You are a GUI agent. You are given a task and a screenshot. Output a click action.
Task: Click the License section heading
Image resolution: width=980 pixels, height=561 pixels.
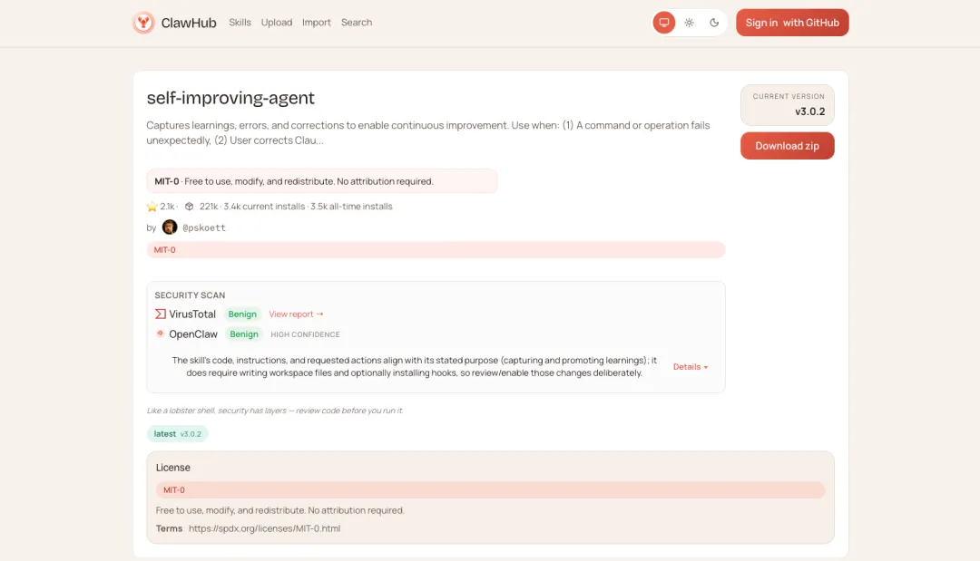point(173,468)
